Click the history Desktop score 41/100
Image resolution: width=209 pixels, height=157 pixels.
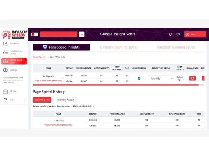(x=117, y=120)
